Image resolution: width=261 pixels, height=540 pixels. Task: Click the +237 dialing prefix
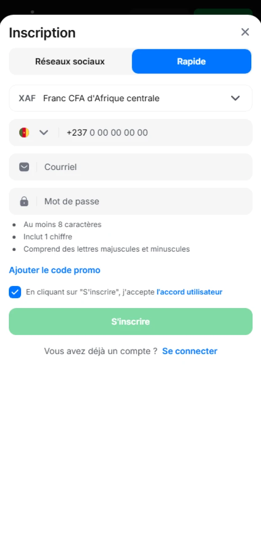pos(77,132)
